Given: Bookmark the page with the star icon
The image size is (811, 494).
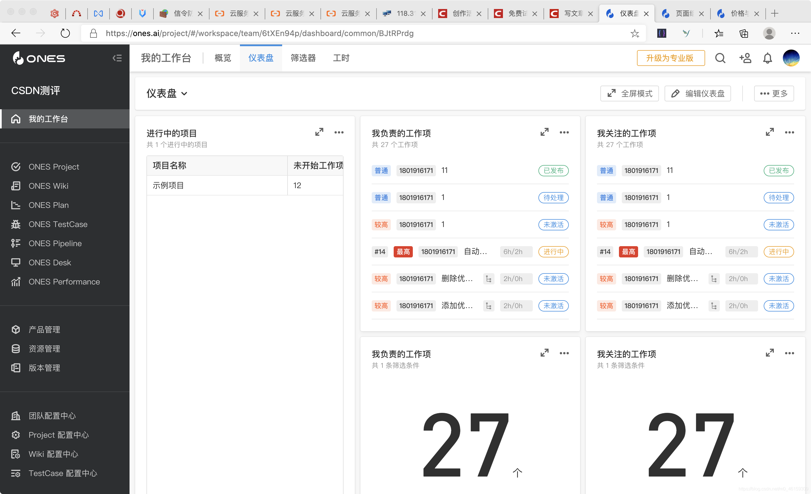Looking at the screenshot, I should [x=635, y=33].
